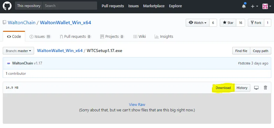Image resolution: width=274 pixels, height=128 pixels.
Task: Switch to the repository Pull requests tab
Action: coord(75,37)
